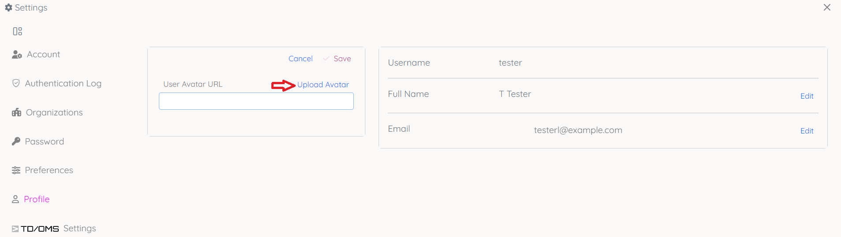Click the Account user-gear icon

click(x=17, y=55)
